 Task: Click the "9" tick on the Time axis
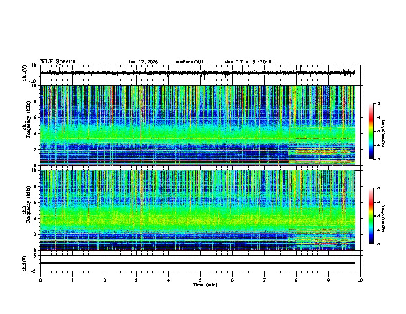coord(328,280)
